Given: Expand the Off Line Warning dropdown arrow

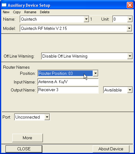Looking at the screenshot, I should point(130,56).
